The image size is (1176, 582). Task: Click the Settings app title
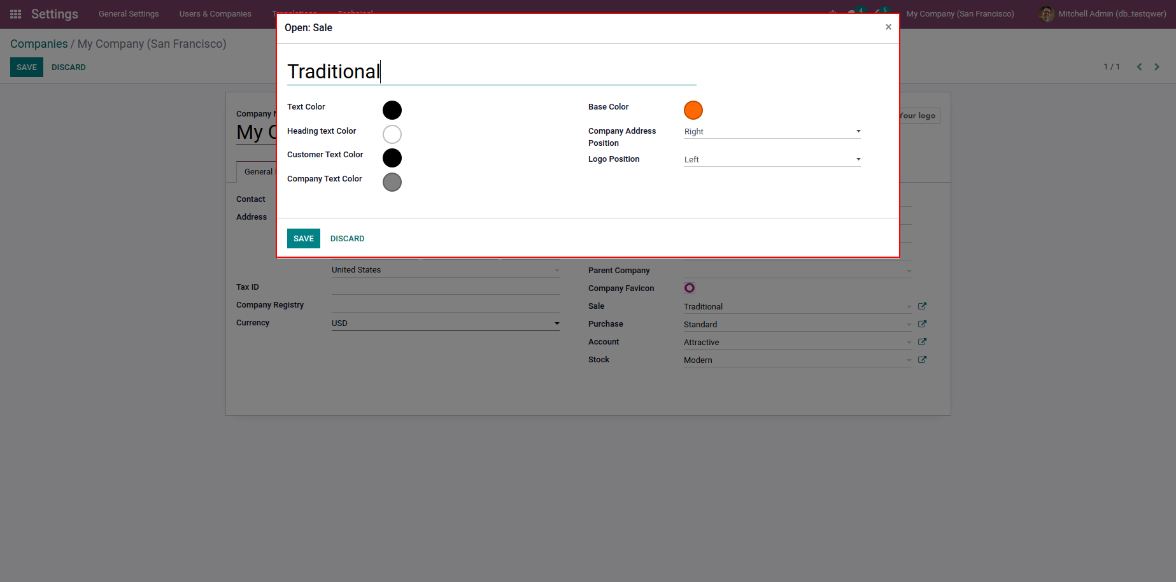click(x=55, y=14)
